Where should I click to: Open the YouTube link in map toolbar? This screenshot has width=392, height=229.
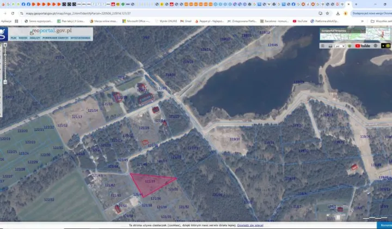coord(363,46)
